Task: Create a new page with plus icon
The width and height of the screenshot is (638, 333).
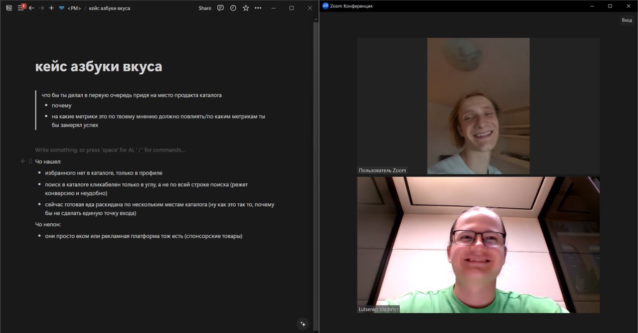Action: 51,8
